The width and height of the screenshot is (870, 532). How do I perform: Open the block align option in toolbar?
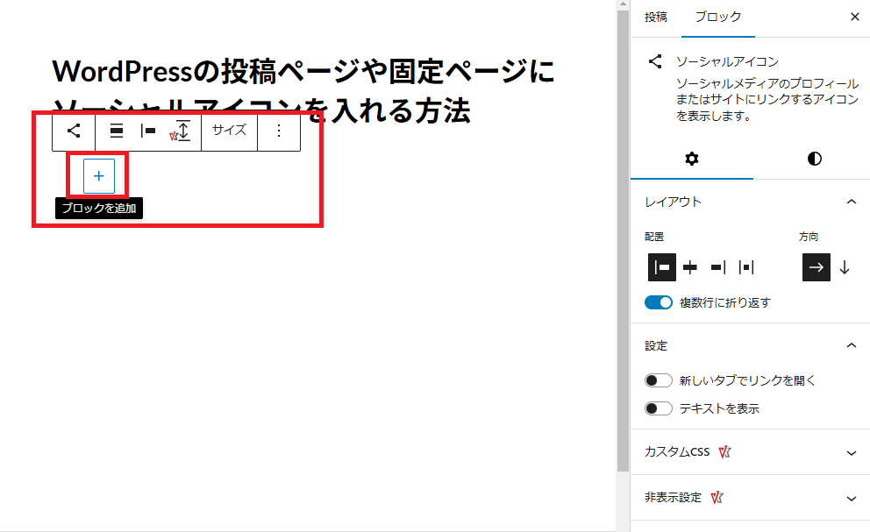117,131
